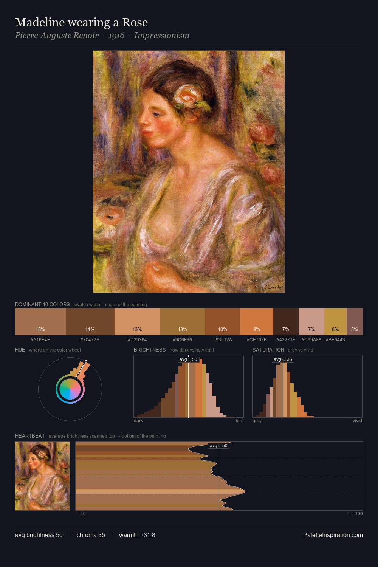Click the #A16E4E 15% color swatch
This screenshot has height=567, width=378.
(x=40, y=322)
